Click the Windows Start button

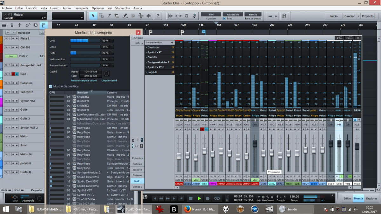click(x=6, y=209)
